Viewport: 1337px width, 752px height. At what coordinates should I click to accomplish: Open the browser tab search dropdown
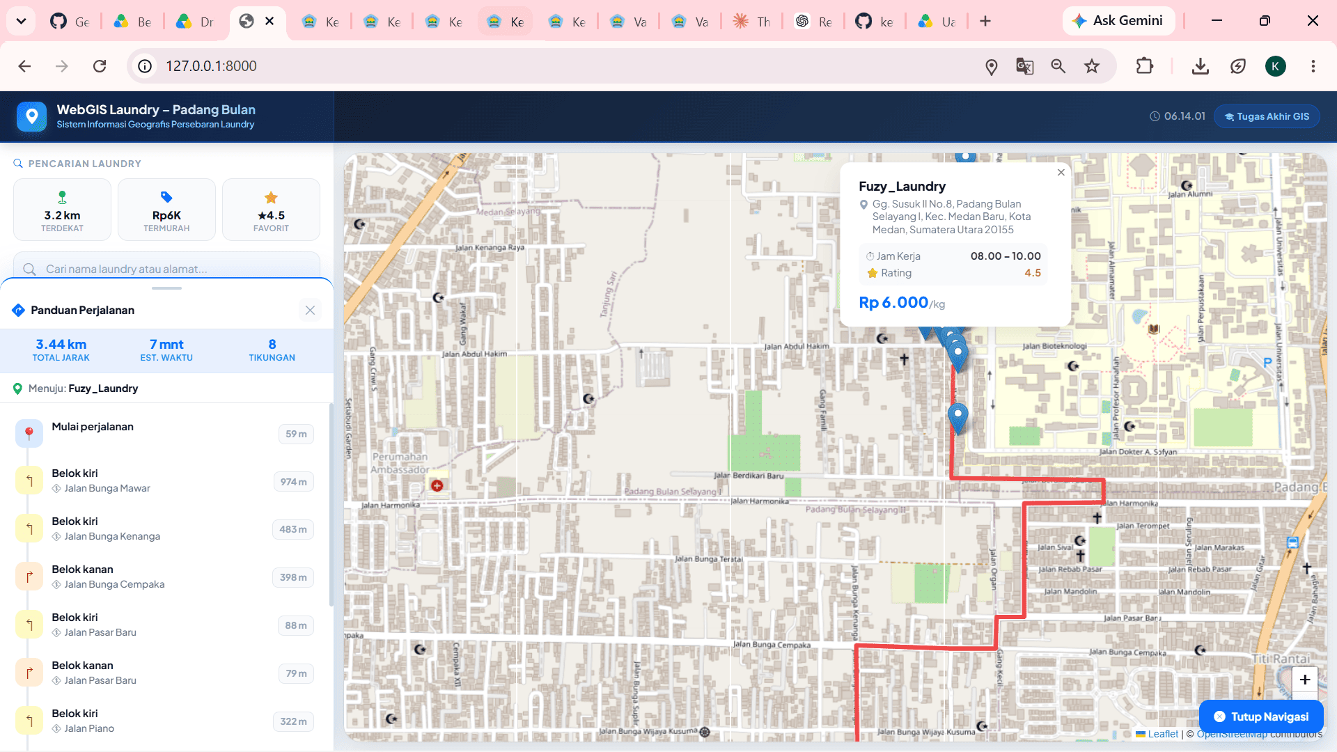[21, 21]
